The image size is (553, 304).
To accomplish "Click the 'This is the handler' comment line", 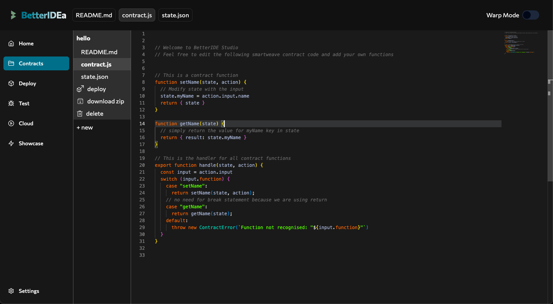I will (x=223, y=158).
